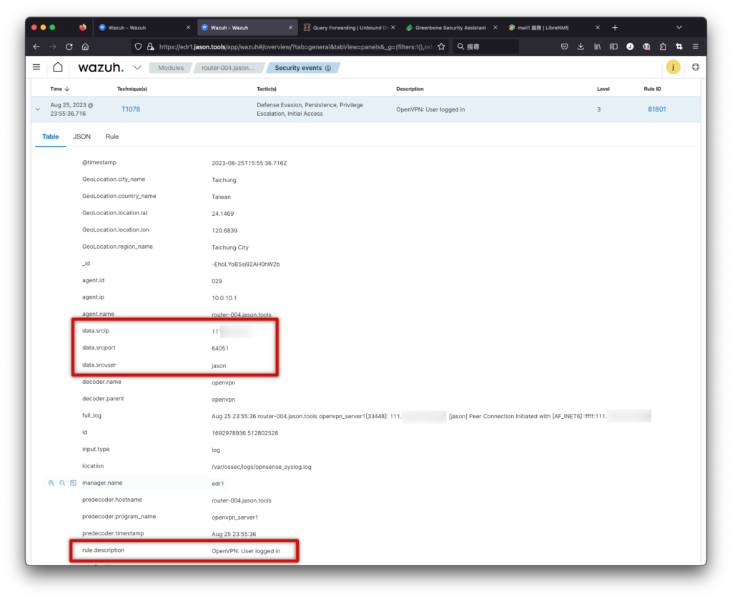732x599 pixels.
Task: Click the @timestamp value 2023-08-25T15:55:36.716Z
Action: [249, 163]
